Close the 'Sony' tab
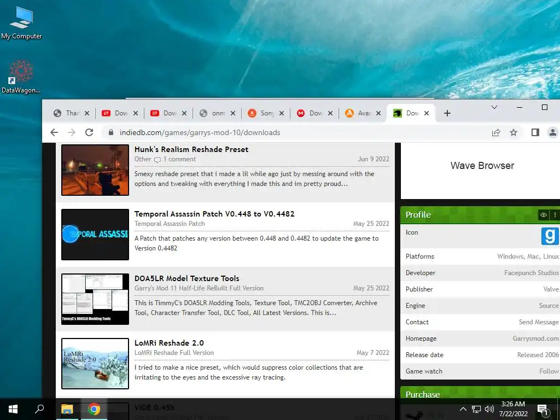The width and height of the screenshot is (560, 420). 282,113
